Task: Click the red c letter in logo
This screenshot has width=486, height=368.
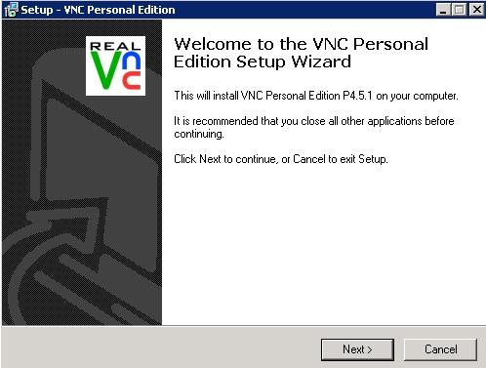Action: coord(132,80)
